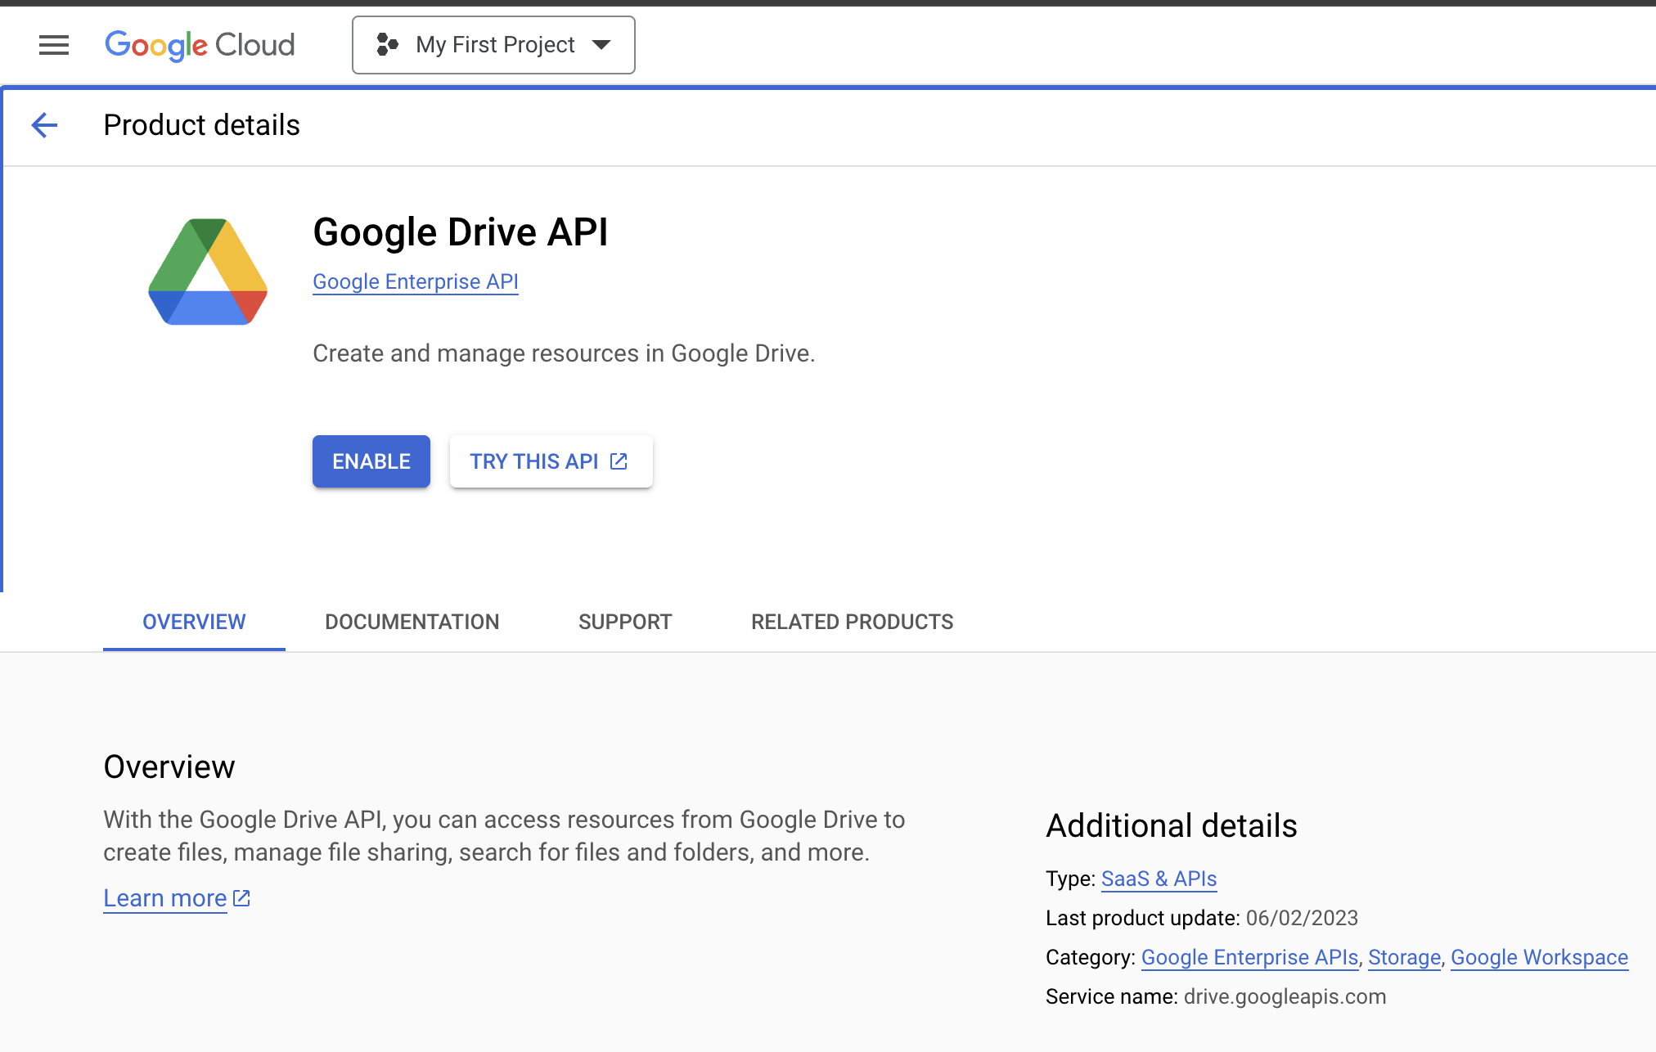Open the SUPPORT tab
The width and height of the screenshot is (1656, 1052).
tap(625, 622)
